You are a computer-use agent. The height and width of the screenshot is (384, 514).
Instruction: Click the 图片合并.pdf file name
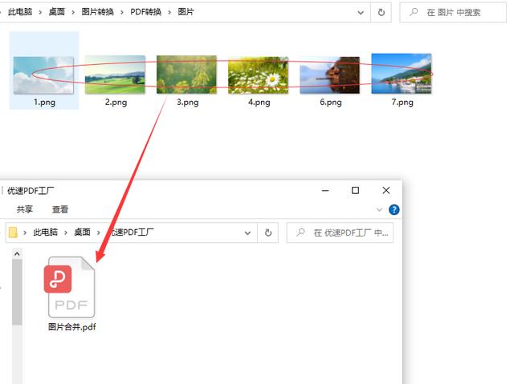click(71, 327)
